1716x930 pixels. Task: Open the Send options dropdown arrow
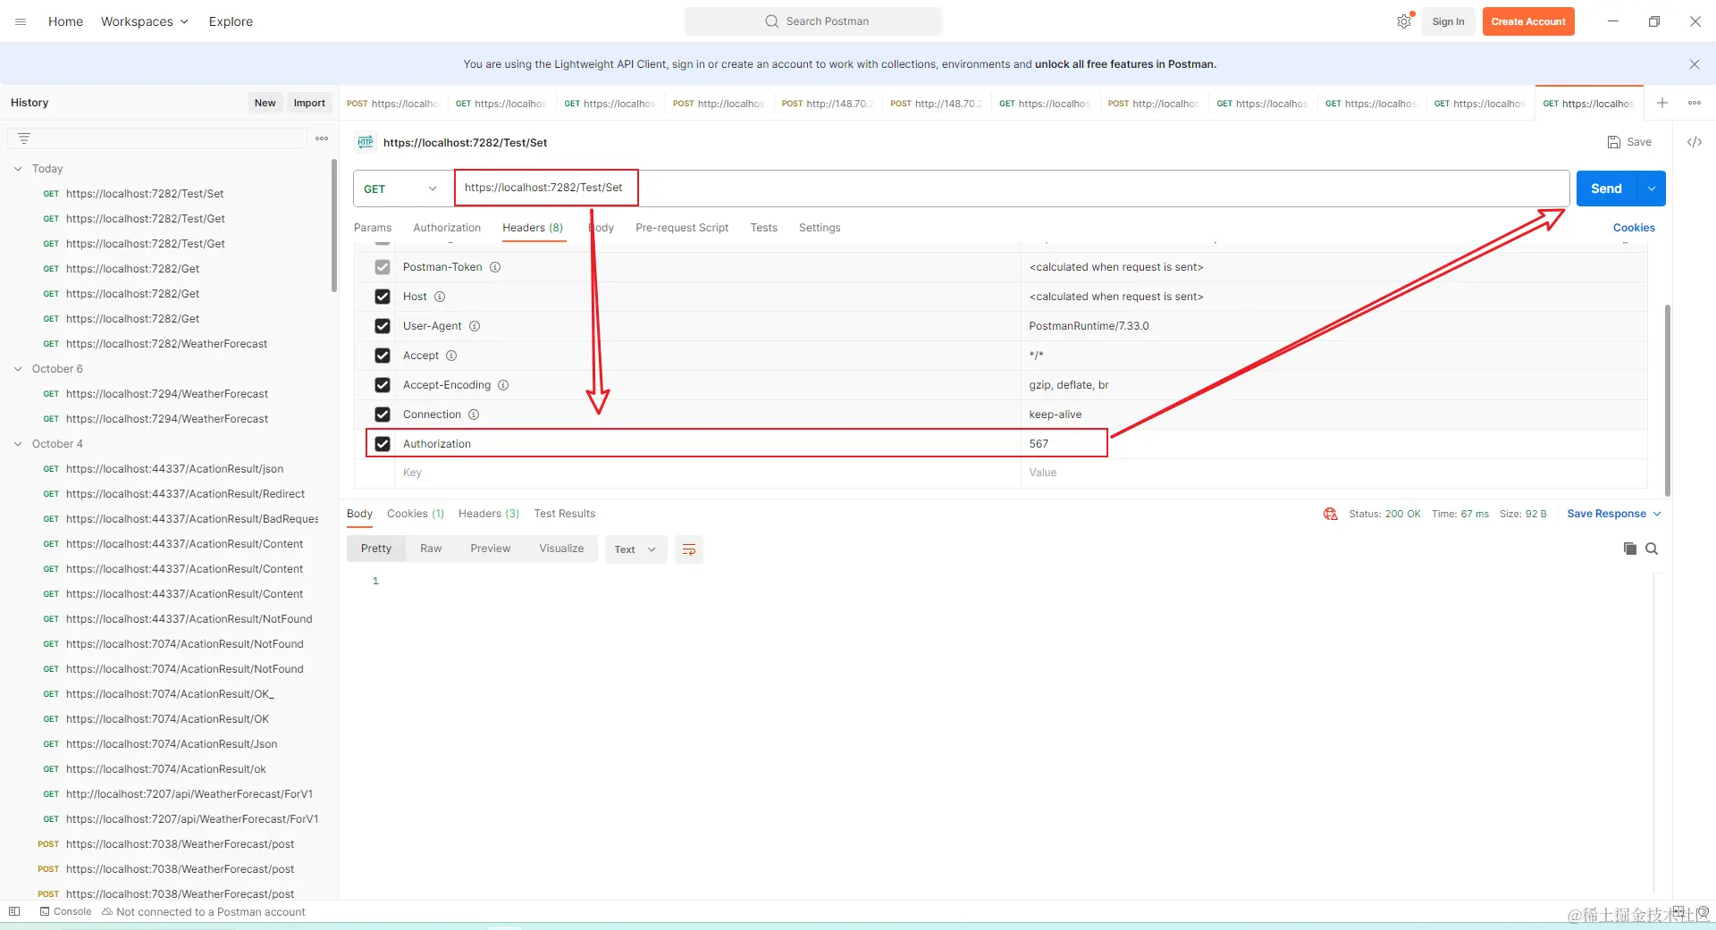(1652, 189)
